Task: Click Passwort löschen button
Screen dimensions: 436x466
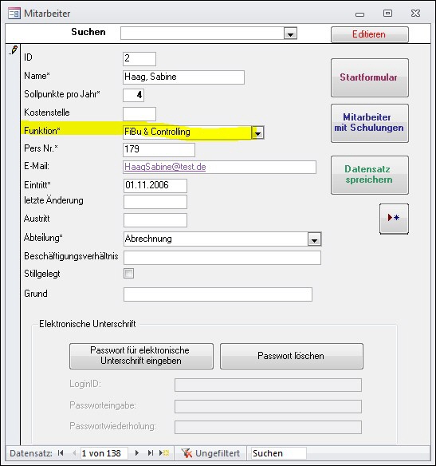Action: (x=292, y=356)
